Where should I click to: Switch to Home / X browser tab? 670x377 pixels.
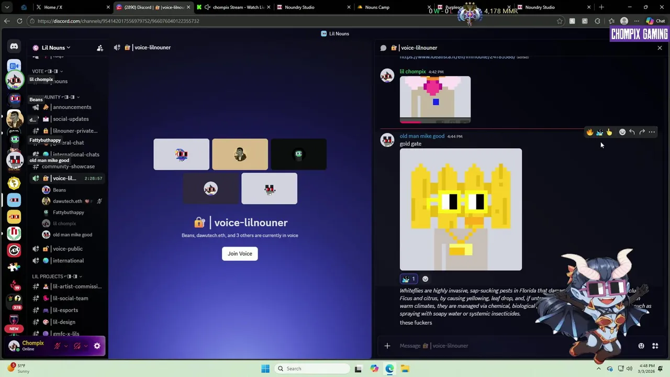(72, 7)
